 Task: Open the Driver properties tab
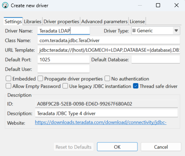pos(61,22)
